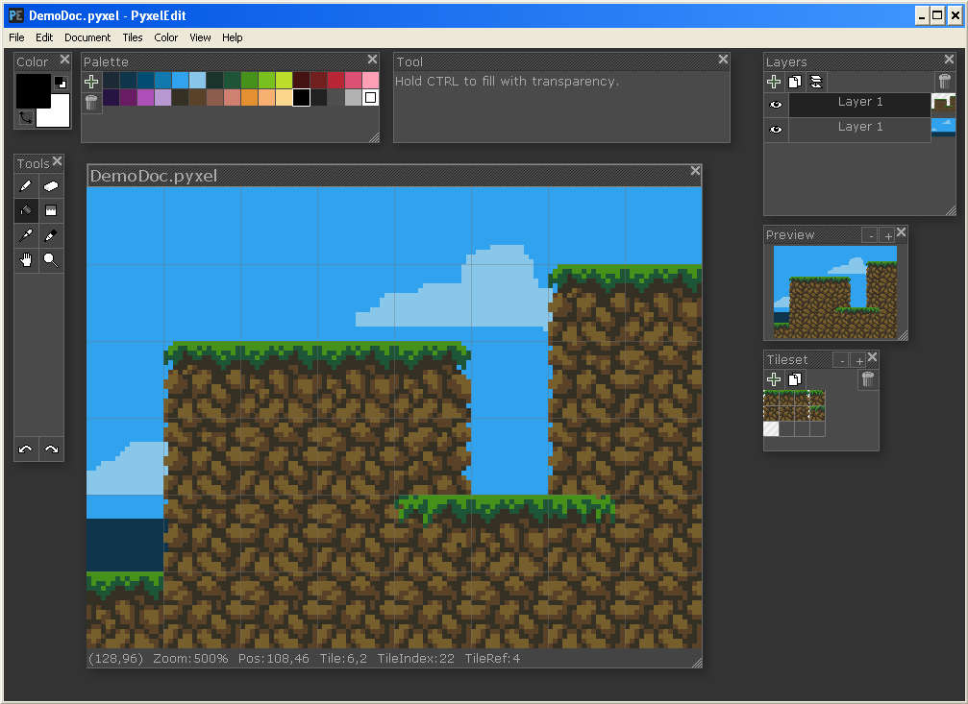
Task: Click the Undo arrow button
Action: point(26,449)
